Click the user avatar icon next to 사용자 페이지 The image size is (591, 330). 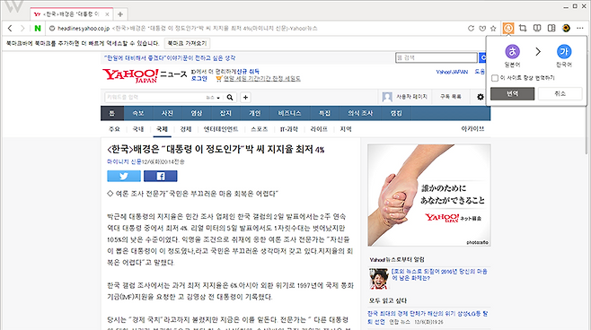tap(387, 97)
